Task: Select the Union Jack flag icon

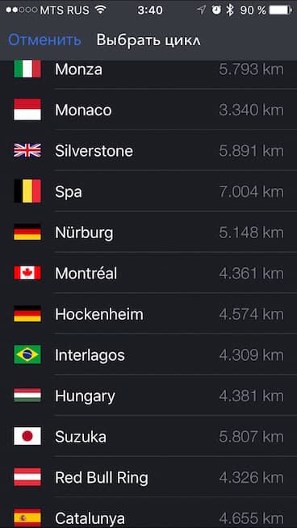Action: coord(27,150)
